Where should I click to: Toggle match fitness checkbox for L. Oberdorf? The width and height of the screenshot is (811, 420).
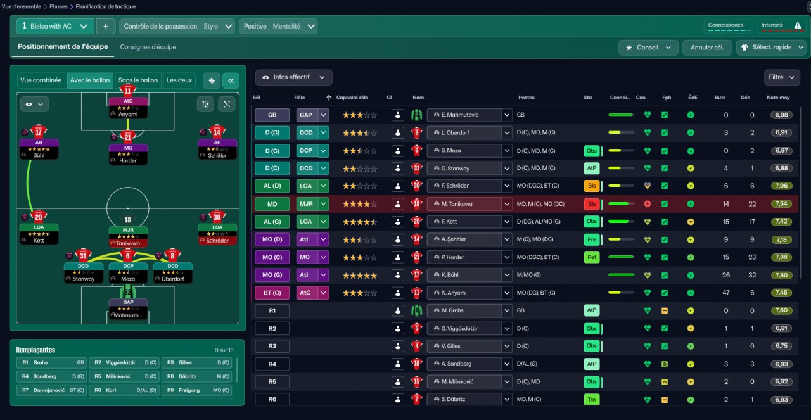pyautogui.click(x=665, y=133)
